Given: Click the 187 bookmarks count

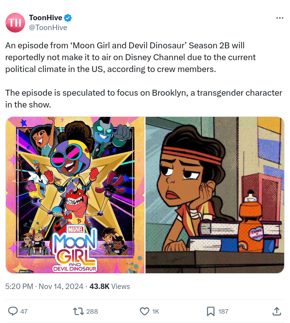Looking at the screenshot, I should (223, 311).
